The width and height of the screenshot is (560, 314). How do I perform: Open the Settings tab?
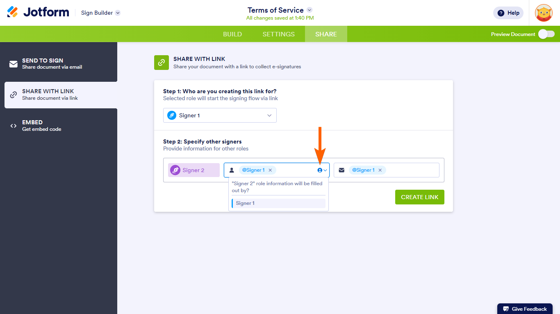point(279,34)
